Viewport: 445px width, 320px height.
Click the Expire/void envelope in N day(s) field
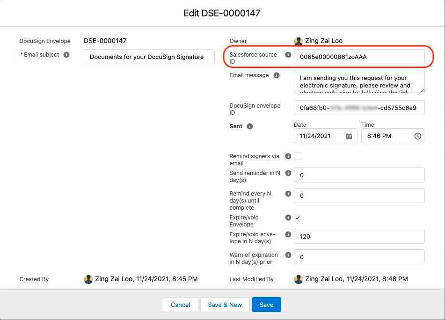coord(359,236)
